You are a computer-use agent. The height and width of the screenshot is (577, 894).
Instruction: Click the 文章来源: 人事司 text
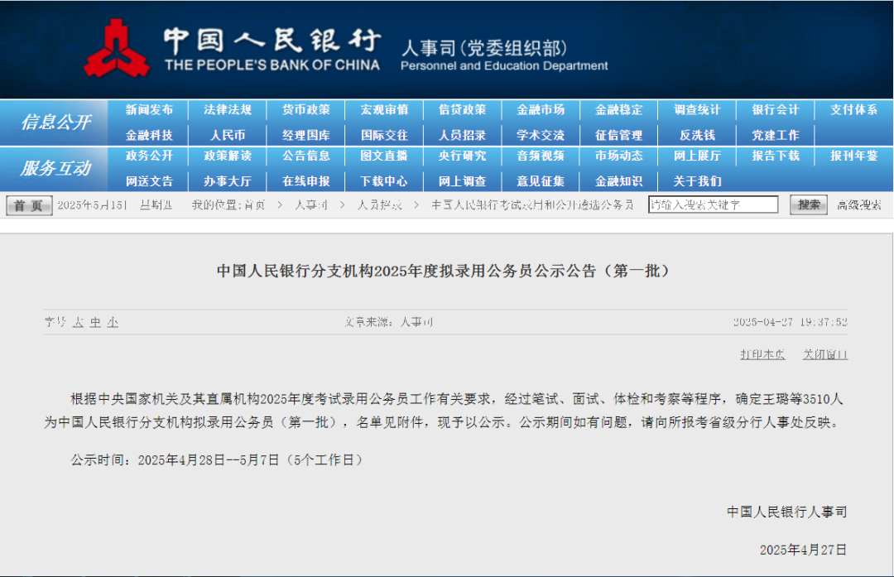pyautogui.click(x=389, y=323)
